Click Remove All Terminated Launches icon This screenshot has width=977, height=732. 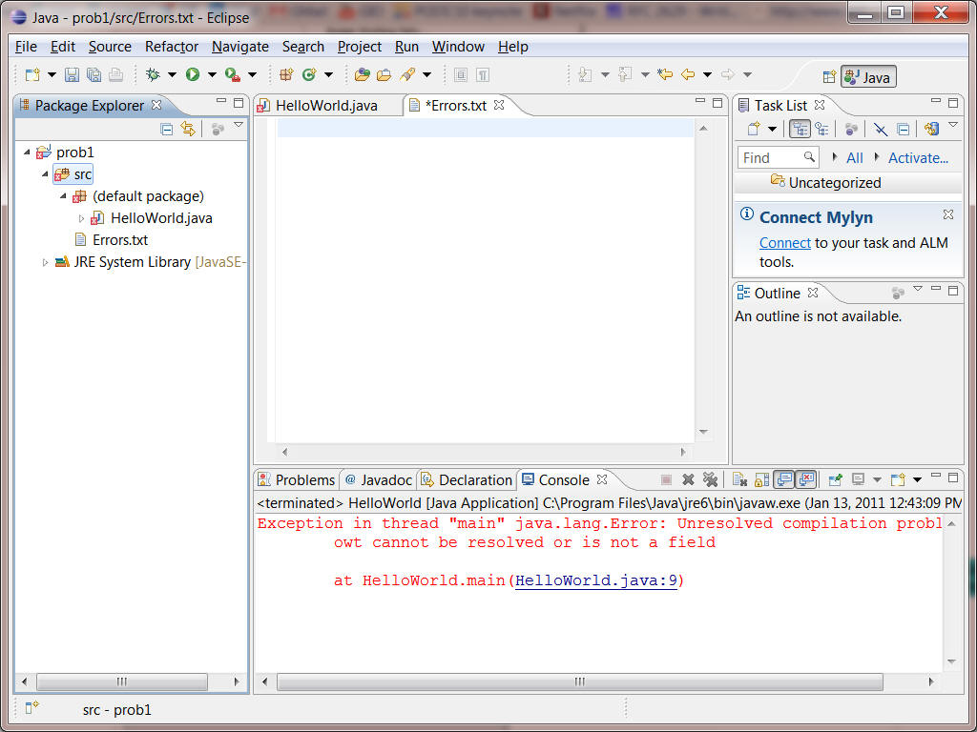[710, 479]
